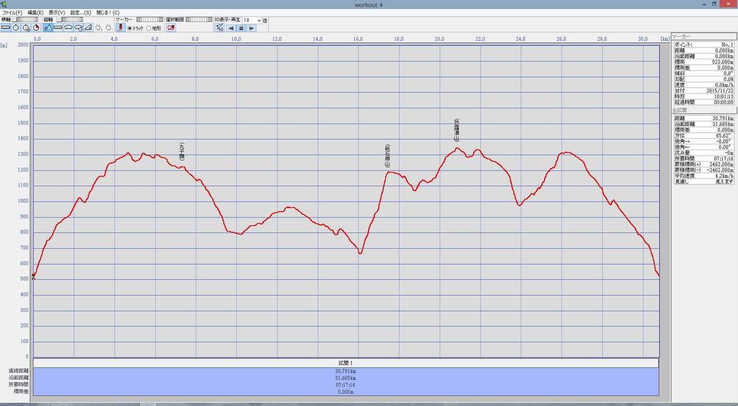Open 表示(V) menu
Viewport: 738px width, 406px height.
click(x=57, y=12)
